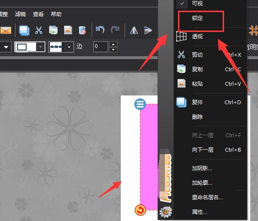
Task: Choose 重命名层名... in context menu
Action: click(210, 197)
